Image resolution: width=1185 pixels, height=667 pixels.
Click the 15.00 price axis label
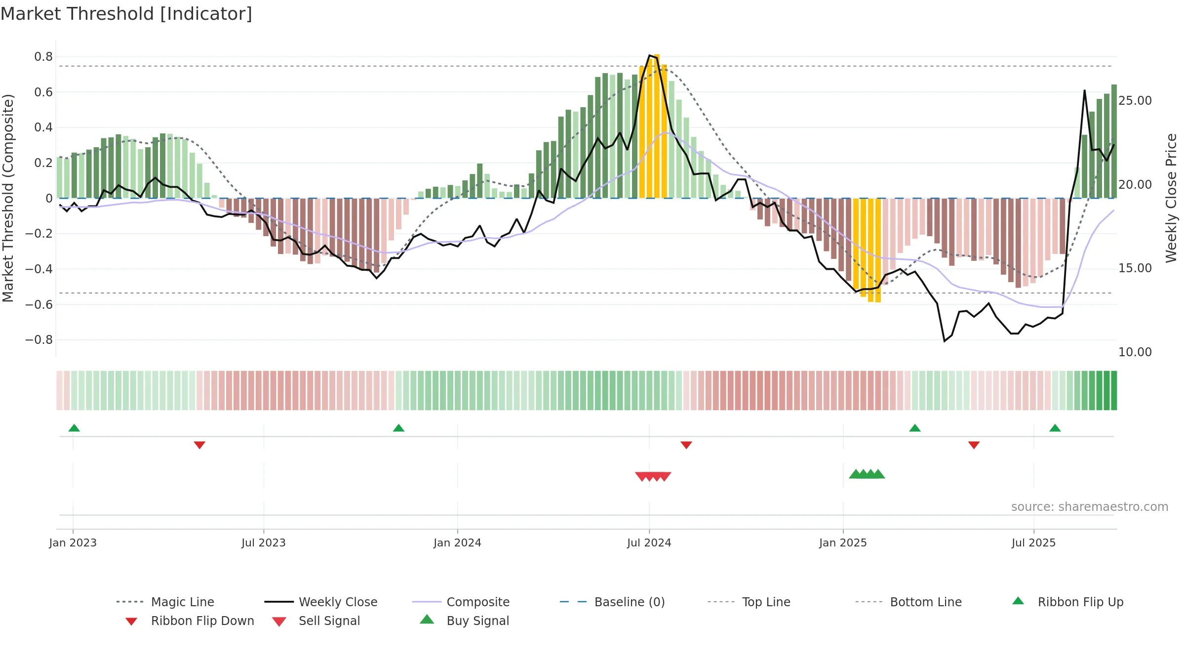[1135, 268]
